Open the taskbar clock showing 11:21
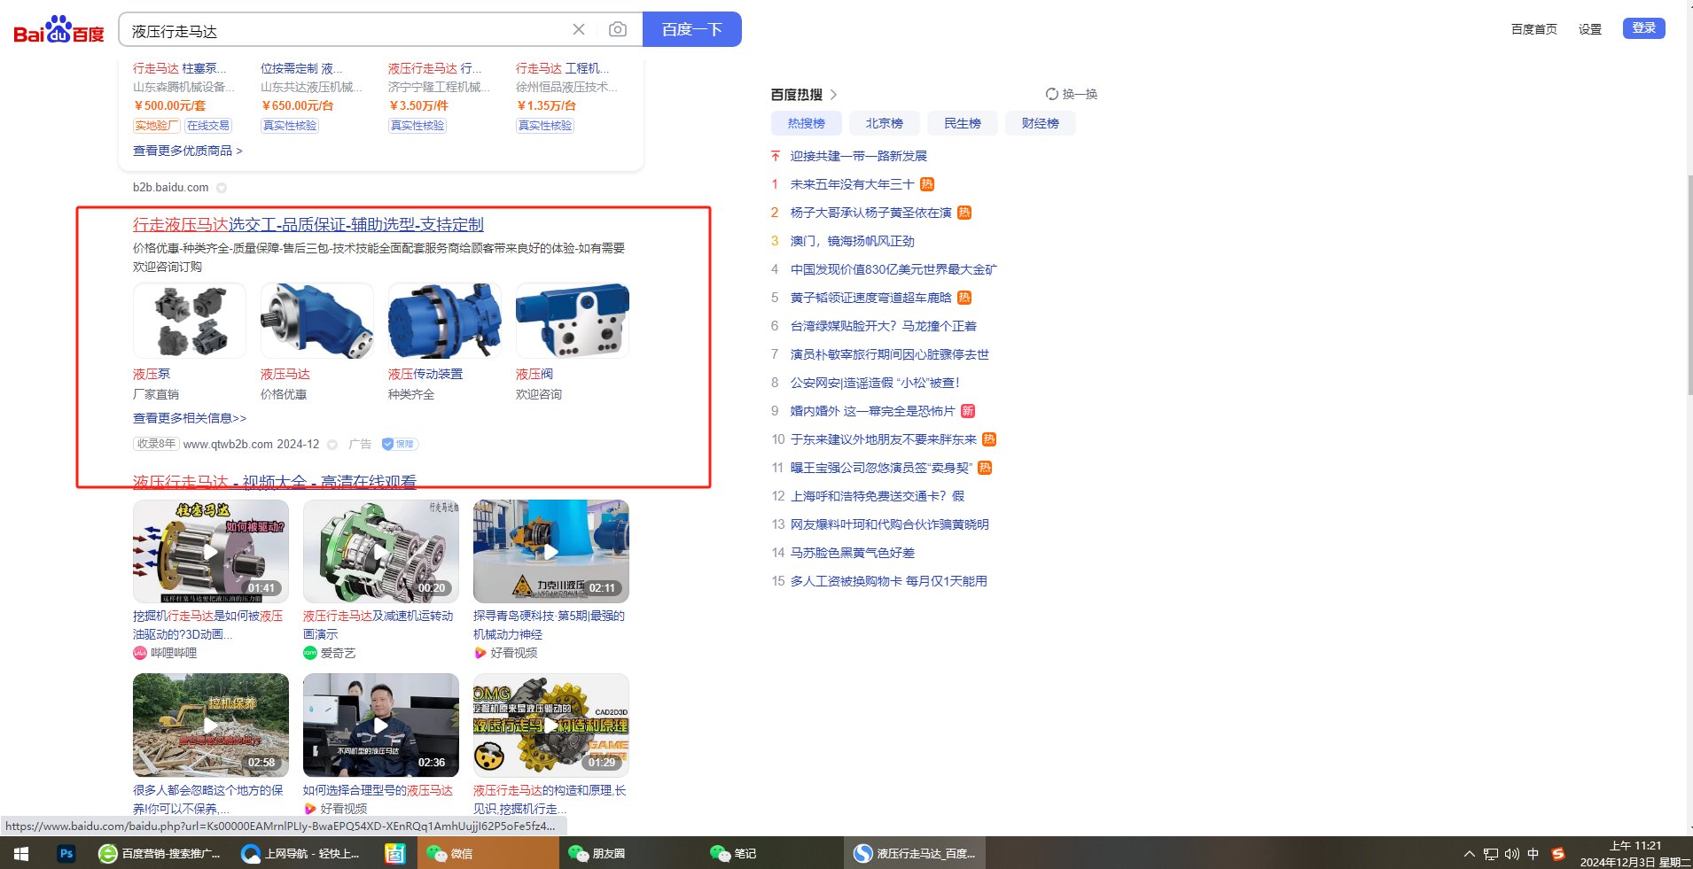Image resolution: width=1693 pixels, height=869 pixels. (1635, 854)
